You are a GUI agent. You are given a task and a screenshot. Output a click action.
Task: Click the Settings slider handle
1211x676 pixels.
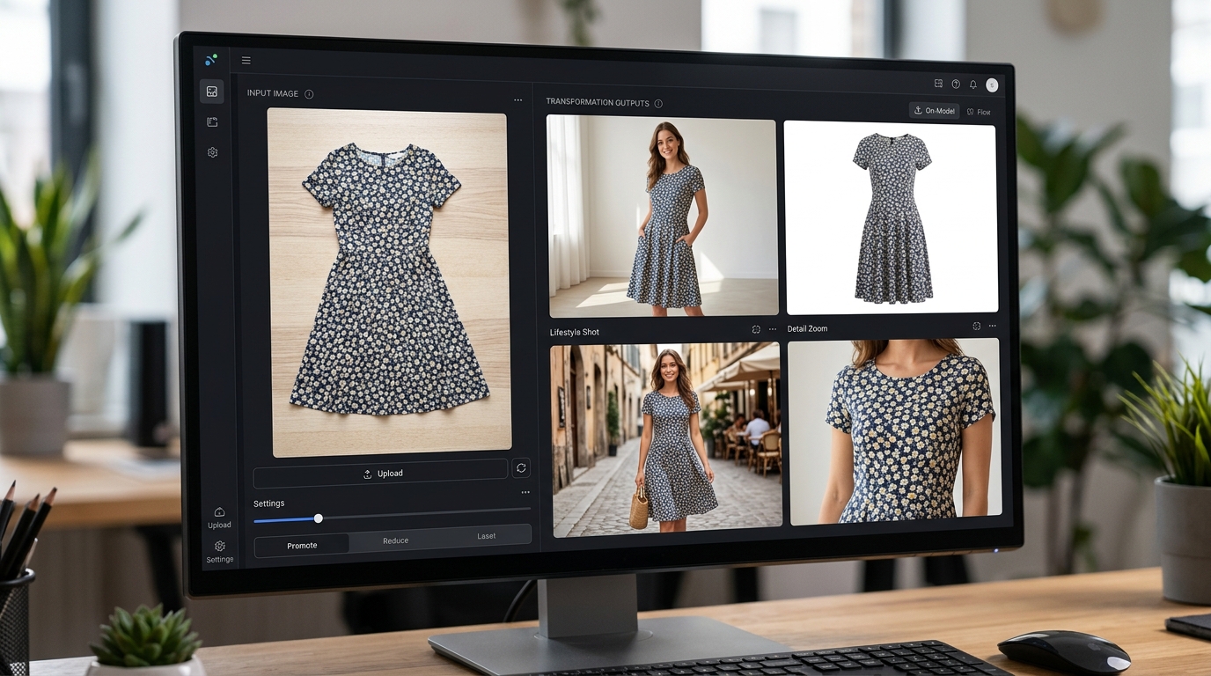click(319, 518)
